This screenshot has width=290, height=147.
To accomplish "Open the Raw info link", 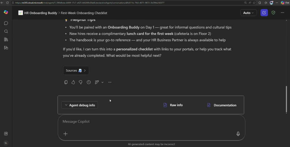I will (x=173, y=105).
